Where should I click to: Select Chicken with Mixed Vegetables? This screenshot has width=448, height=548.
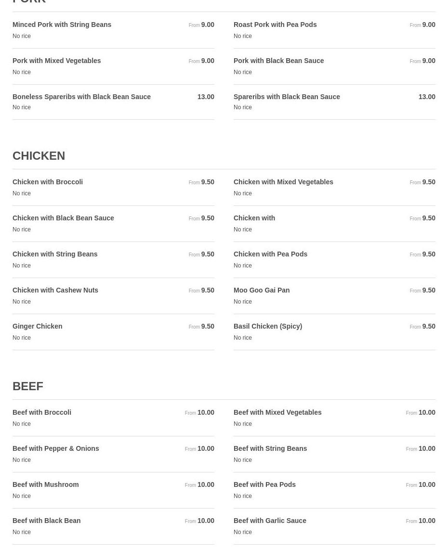pos(334,187)
